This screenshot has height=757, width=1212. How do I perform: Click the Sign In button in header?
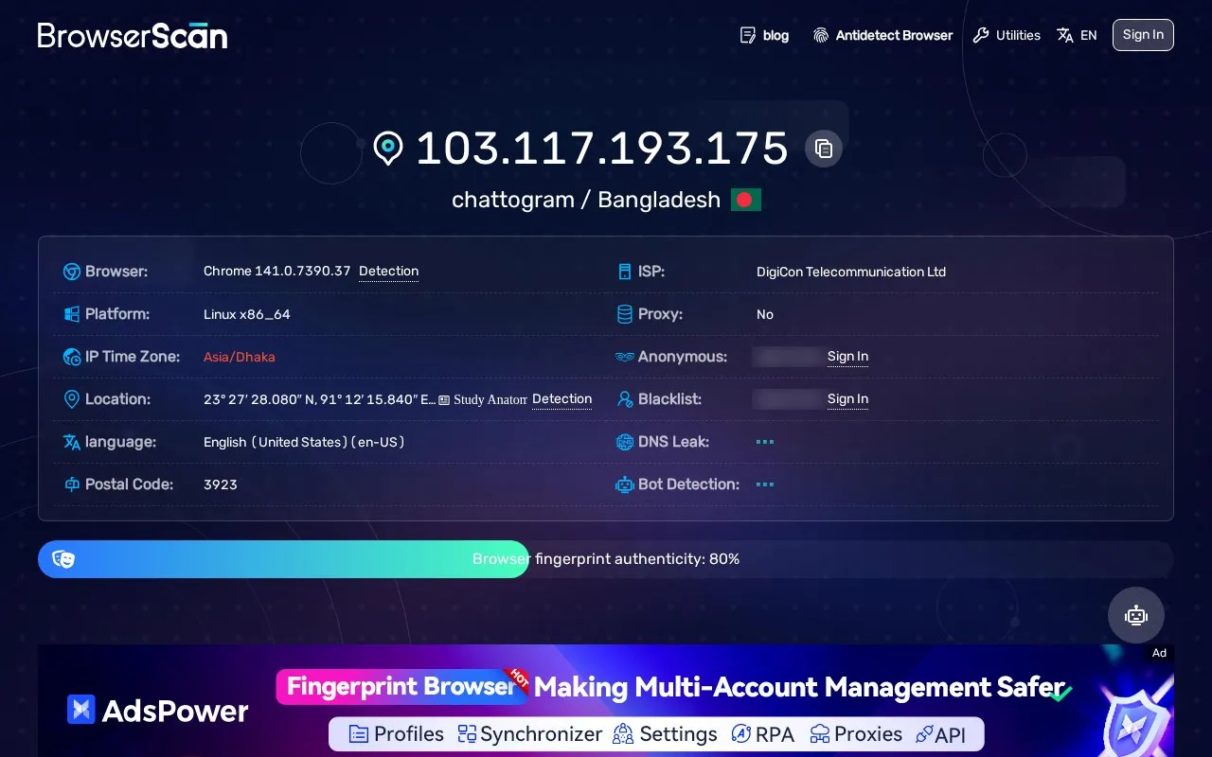click(1143, 35)
